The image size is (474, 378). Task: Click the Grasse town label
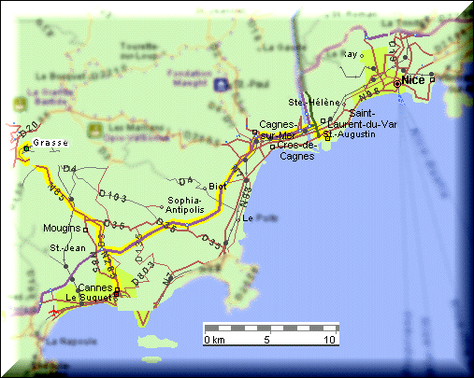click(x=50, y=143)
